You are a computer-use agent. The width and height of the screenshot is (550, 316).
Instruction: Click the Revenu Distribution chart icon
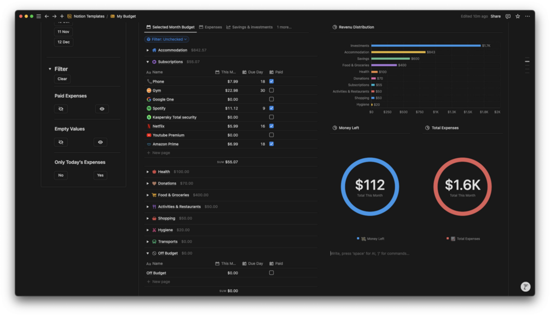coord(334,27)
